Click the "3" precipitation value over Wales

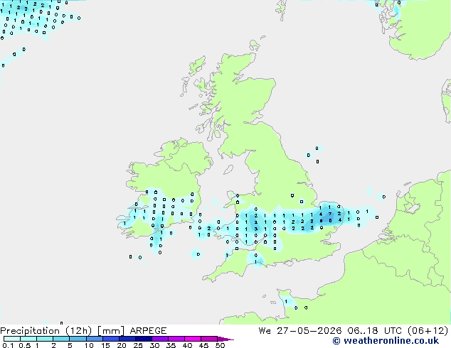(x=255, y=229)
